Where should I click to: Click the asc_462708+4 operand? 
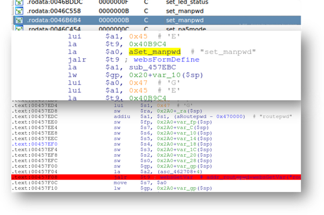tap(180, 171)
